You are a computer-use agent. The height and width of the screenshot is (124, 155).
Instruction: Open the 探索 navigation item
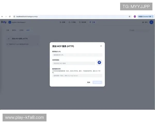pyautogui.click(x=63, y=22)
